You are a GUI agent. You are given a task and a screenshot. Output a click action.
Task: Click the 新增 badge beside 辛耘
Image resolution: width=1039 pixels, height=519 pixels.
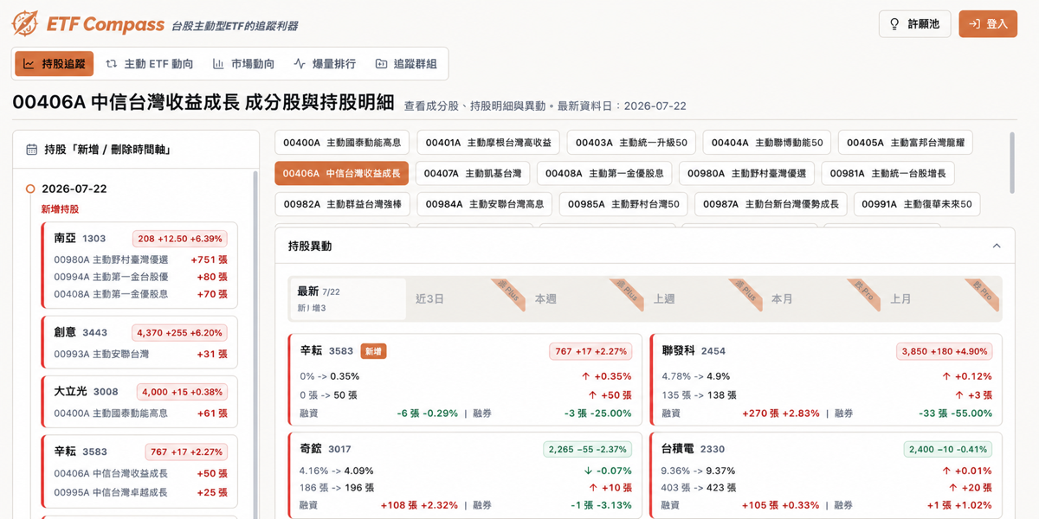374,350
